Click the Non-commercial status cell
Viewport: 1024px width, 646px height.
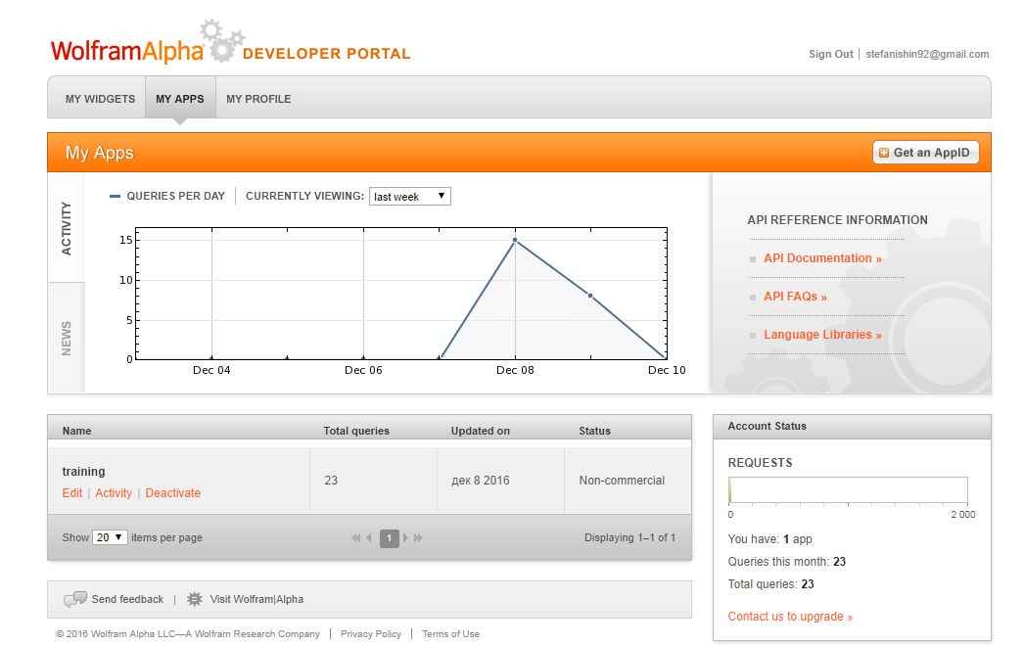click(x=622, y=481)
